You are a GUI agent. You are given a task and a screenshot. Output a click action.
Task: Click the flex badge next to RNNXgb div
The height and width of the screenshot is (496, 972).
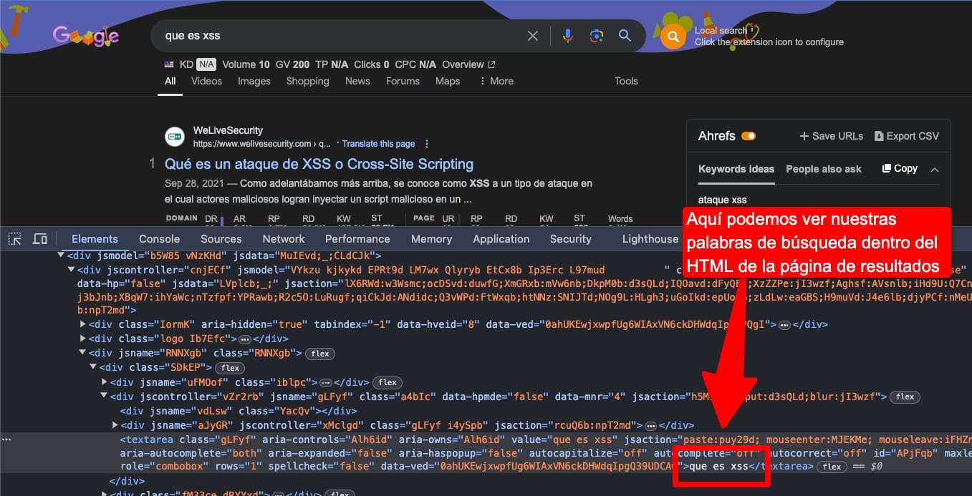click(319, 354)
